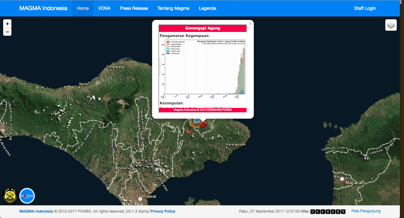Click the Staff Login link
This screenshot has width=404, height=218.
click(x=365, y=8)
